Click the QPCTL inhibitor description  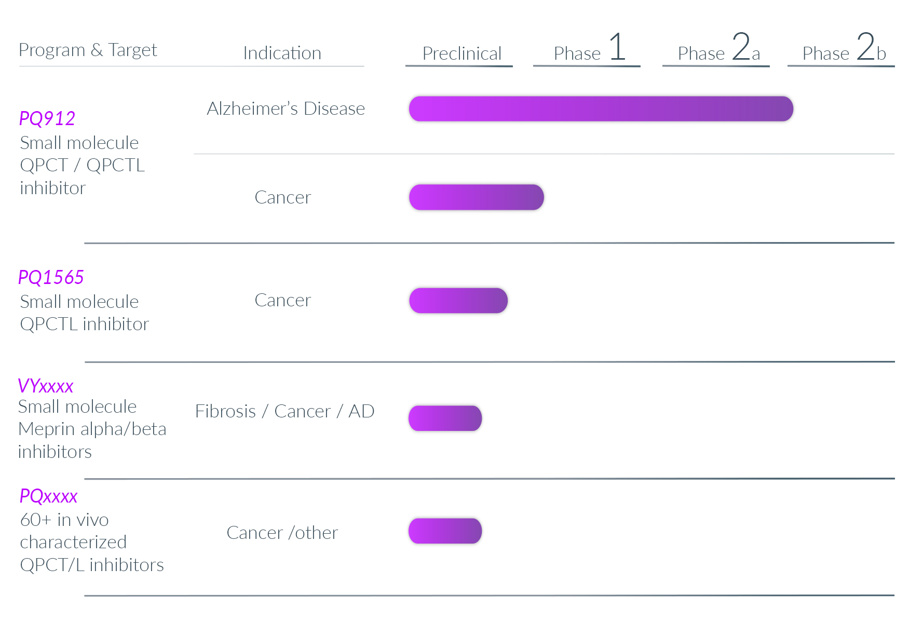click(84, 324)
